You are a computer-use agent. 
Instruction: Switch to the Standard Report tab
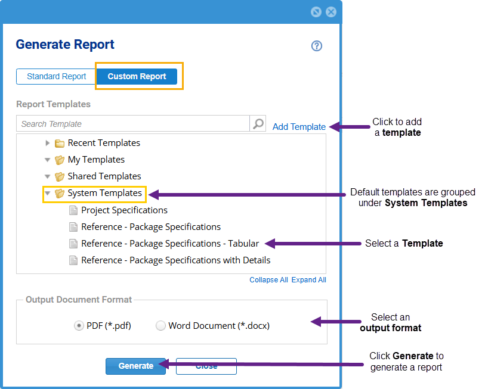click(57, 76)
